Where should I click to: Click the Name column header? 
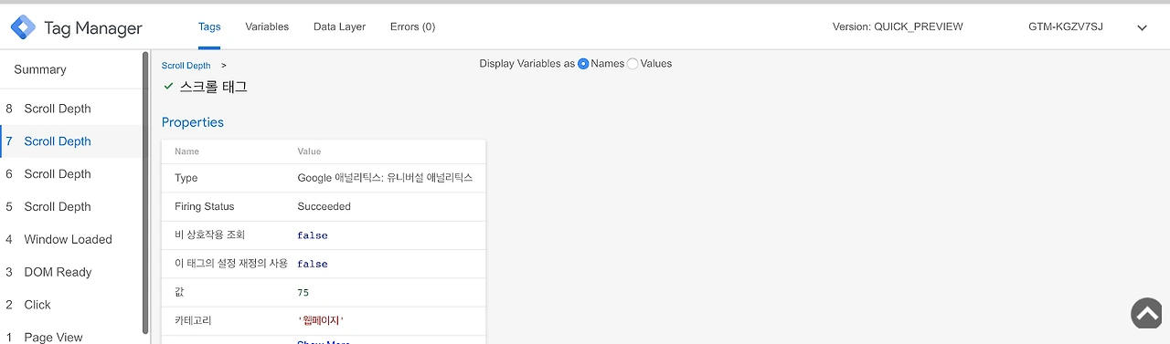pos(186,151)
